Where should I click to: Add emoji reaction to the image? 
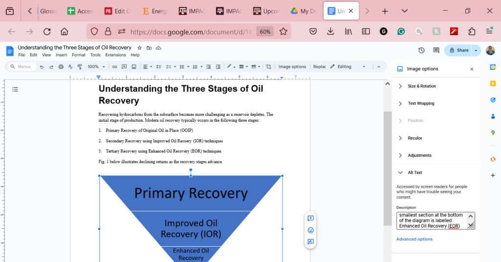coord(310,230)
